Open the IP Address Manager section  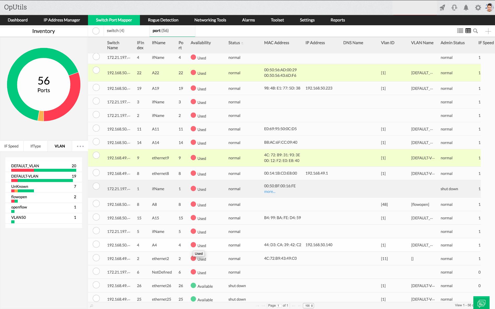(62, 20)
